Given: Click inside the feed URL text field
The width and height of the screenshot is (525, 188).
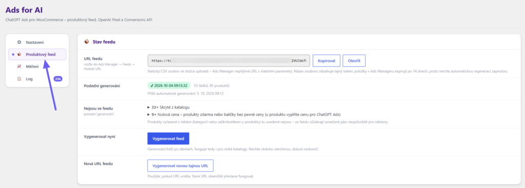Looking at the screenshot, I should tap(229, 61).
